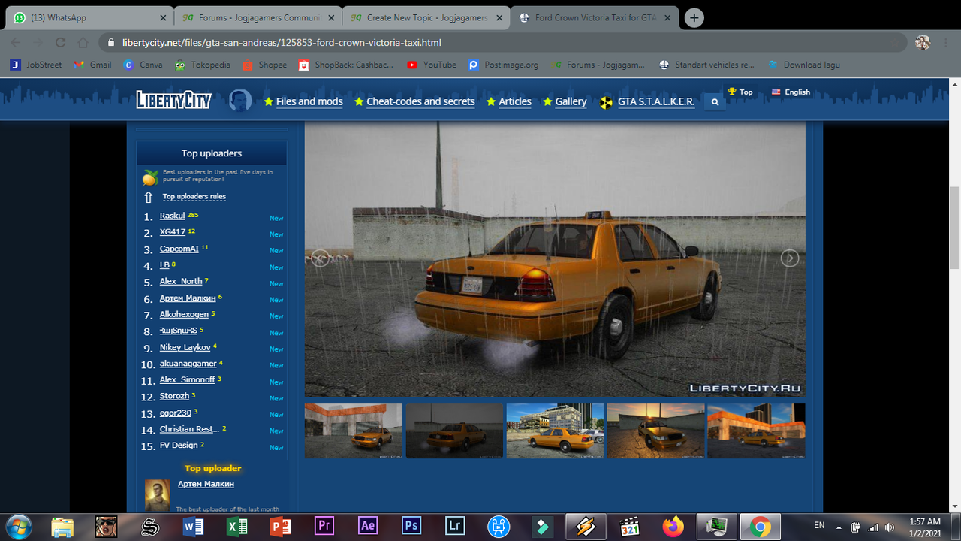Show the next gallery image
Viewport: 961px width, 541px height.
[x=789, y=258]
